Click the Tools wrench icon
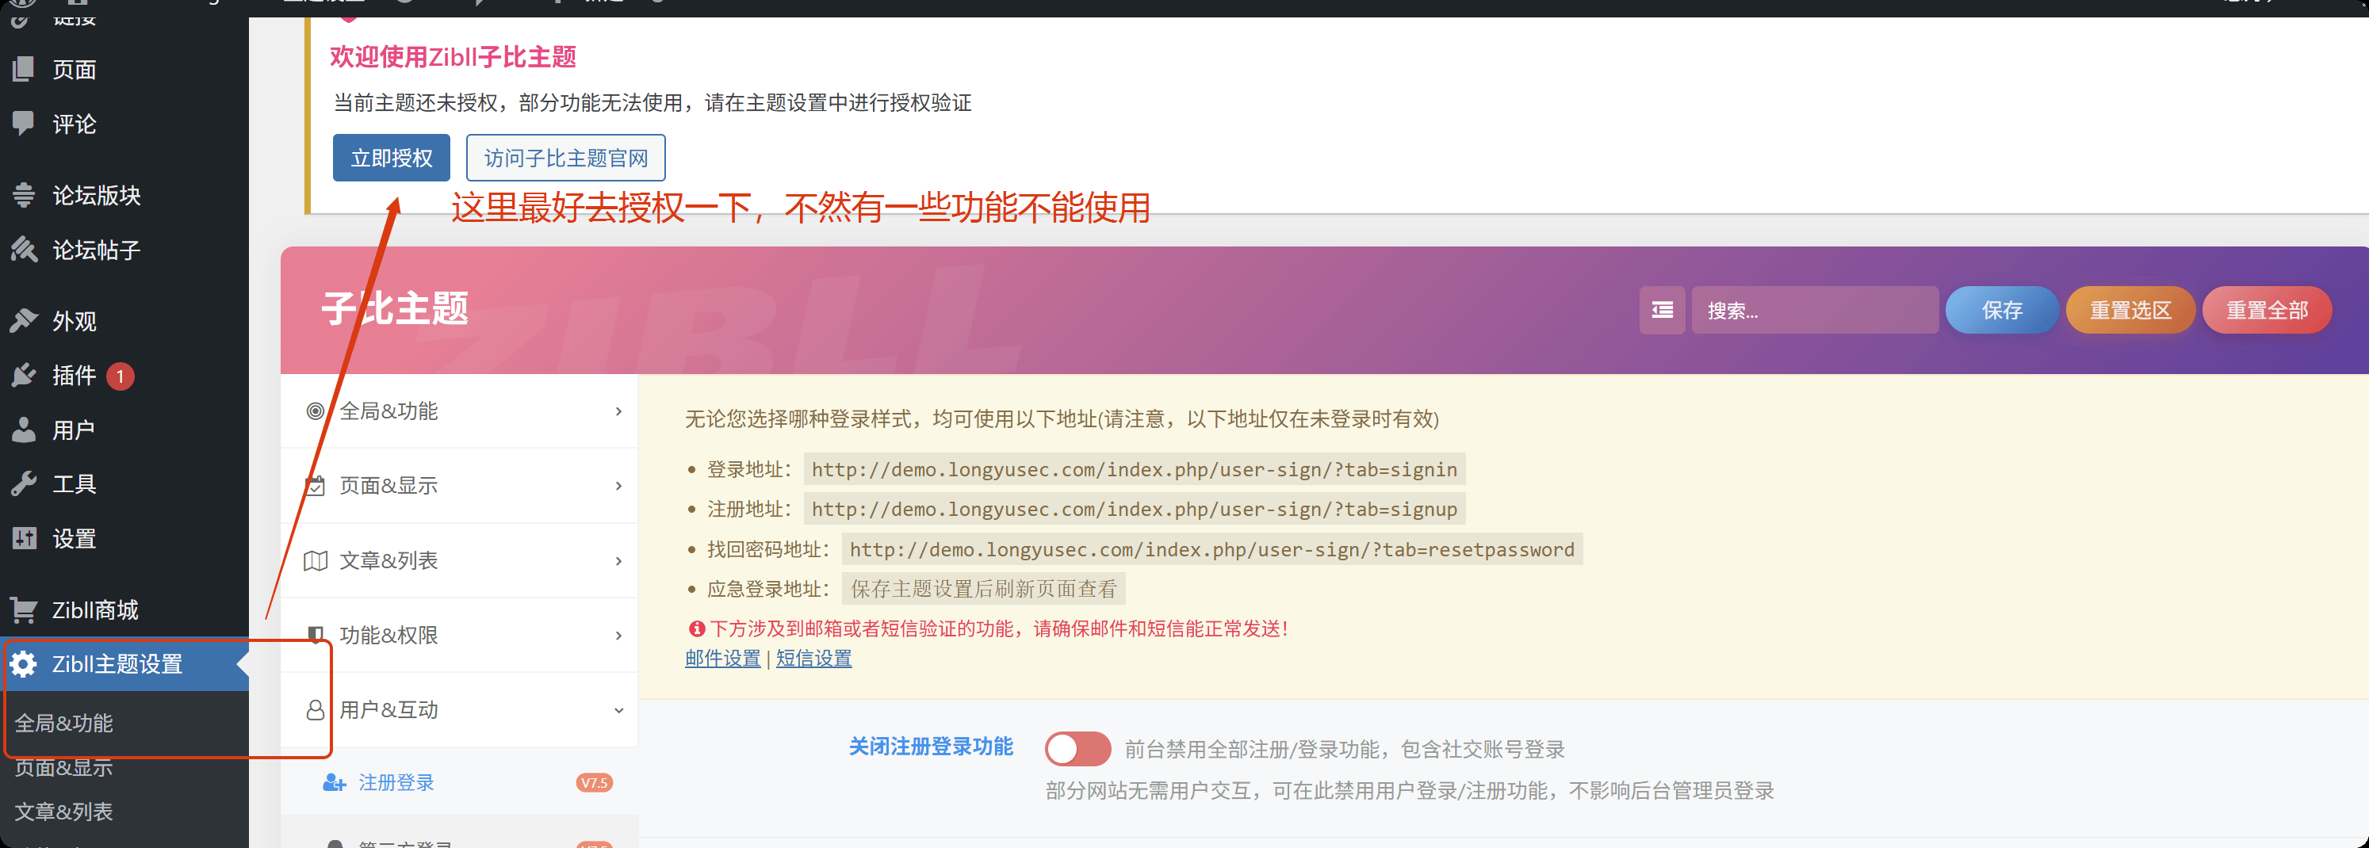The height and width of the screenshot is (848, 2369). pyautogui.click(x=24, y=483)
